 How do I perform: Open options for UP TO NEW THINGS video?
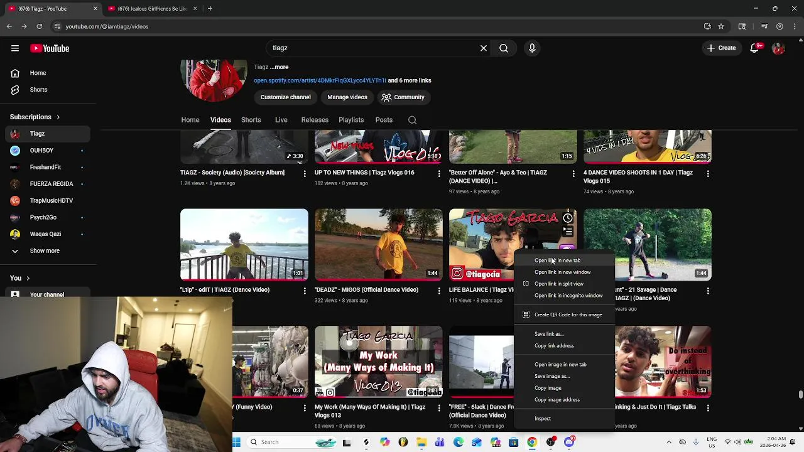point(439,173)
